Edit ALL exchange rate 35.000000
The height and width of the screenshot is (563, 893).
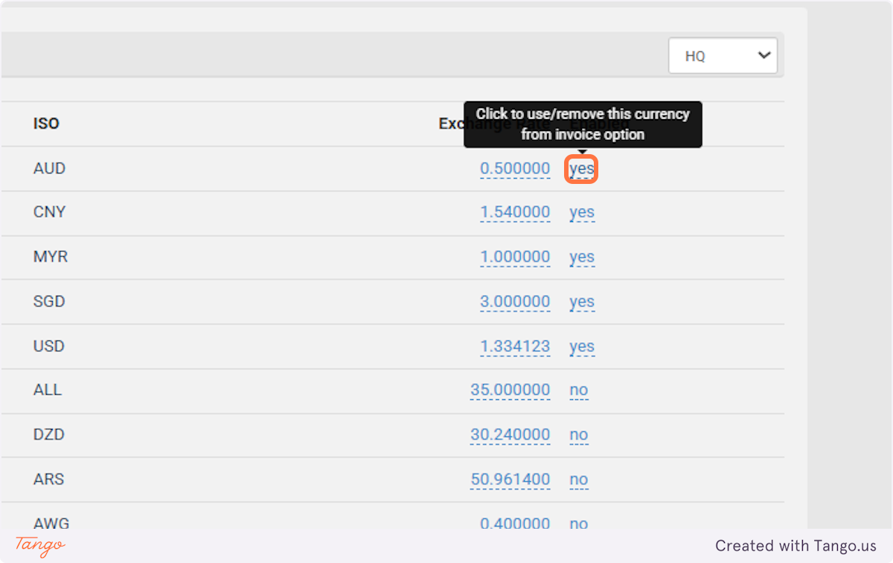coord(510,389)
